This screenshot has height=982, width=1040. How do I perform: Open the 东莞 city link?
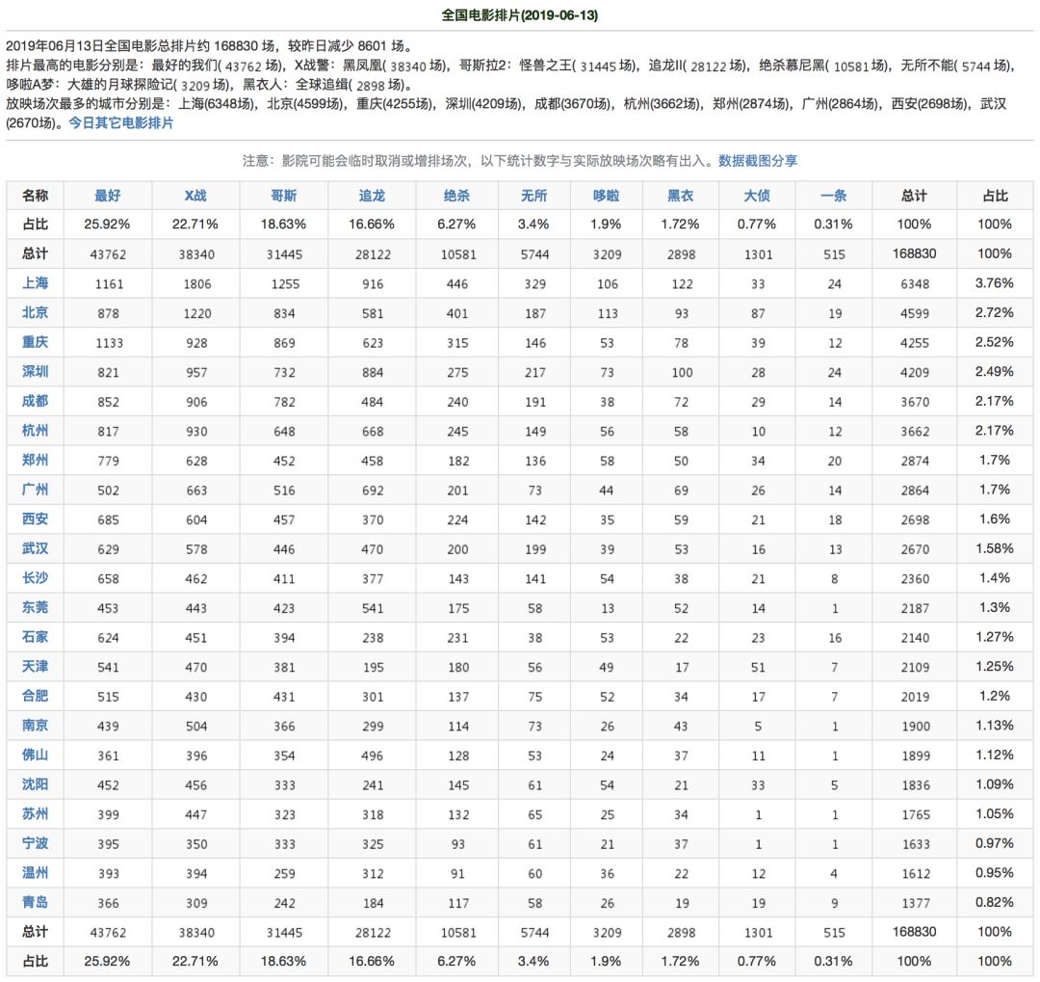(x=36, y=607)
